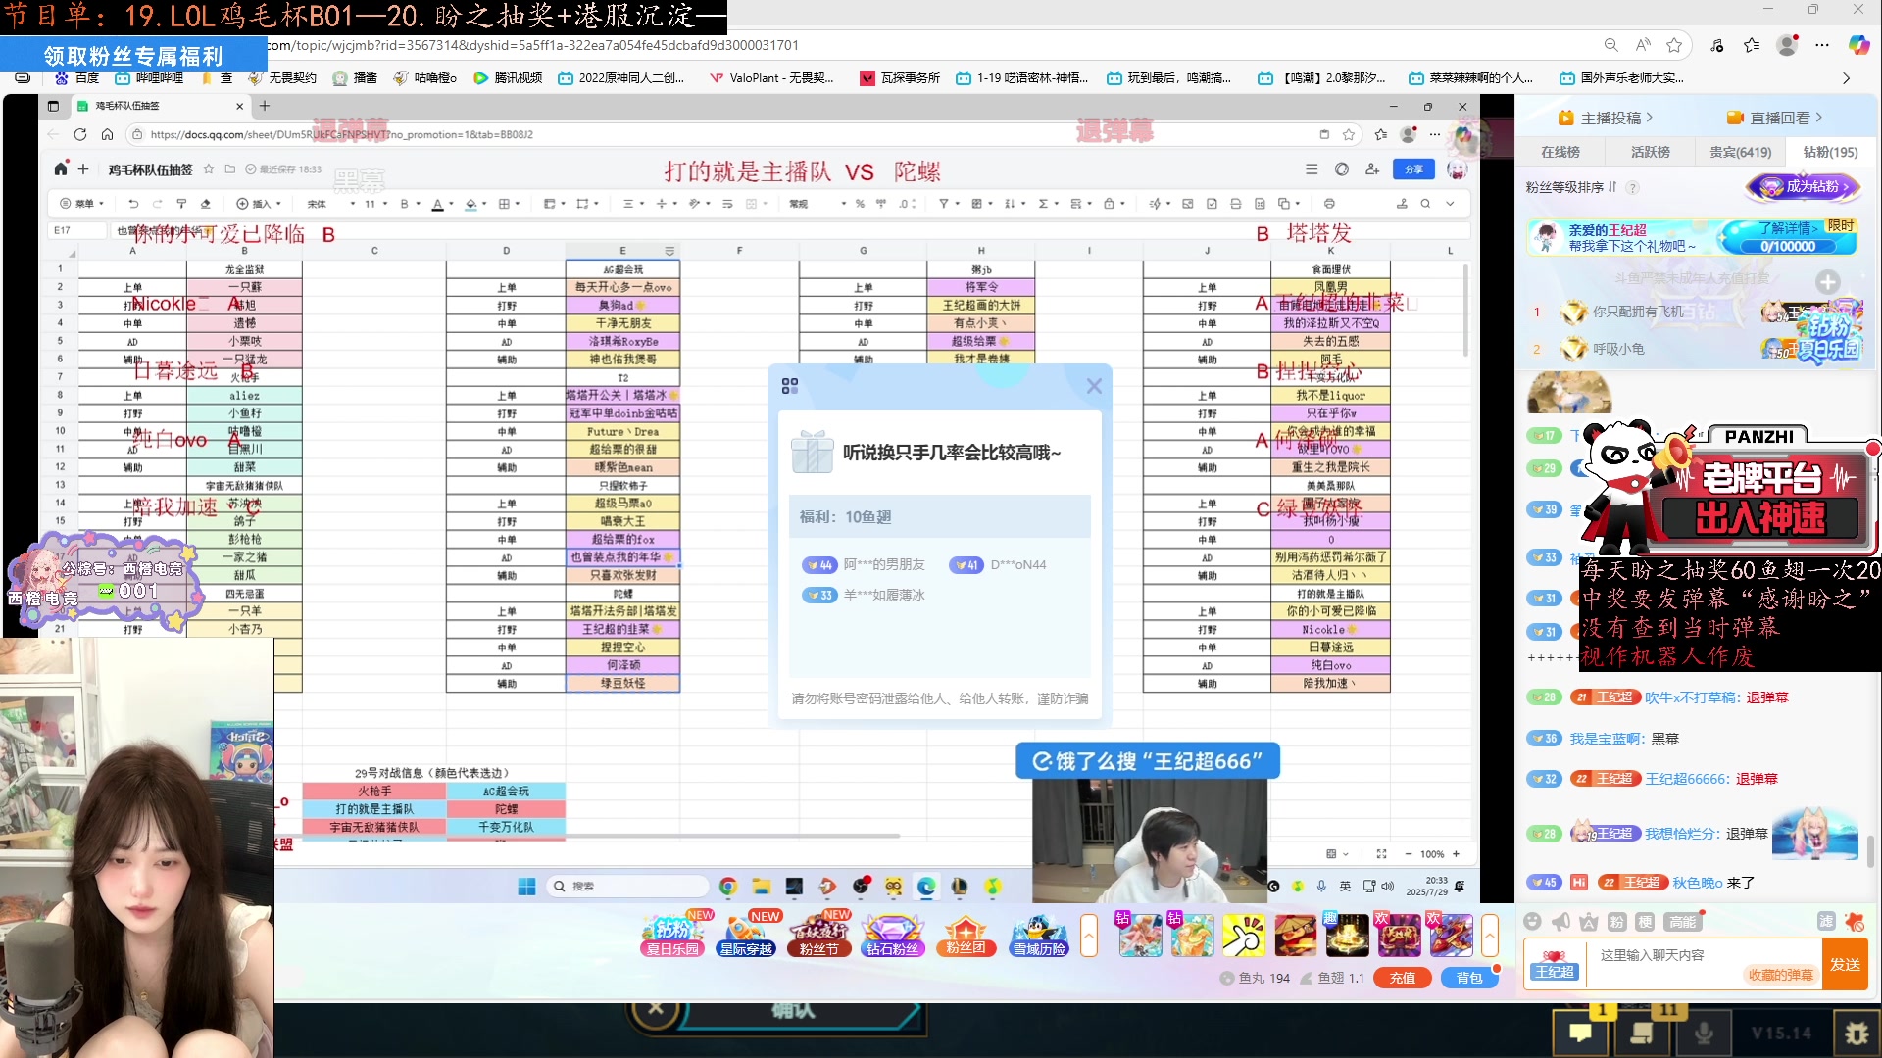The height and width of the screenshot is (1058, 1882).
Task: Open the fill color bucket swatch
Action: 470,204
